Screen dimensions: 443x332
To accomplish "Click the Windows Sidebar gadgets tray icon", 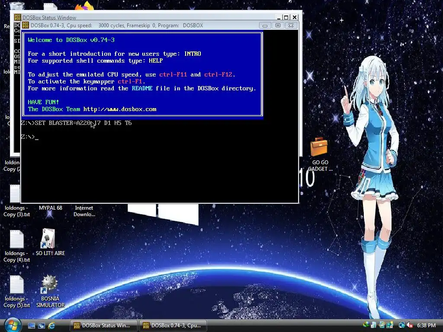I will (390, 325).
